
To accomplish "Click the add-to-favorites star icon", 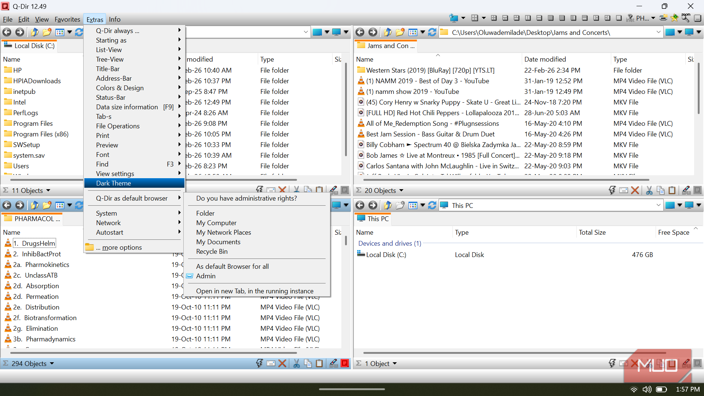I will coord(674,18).
